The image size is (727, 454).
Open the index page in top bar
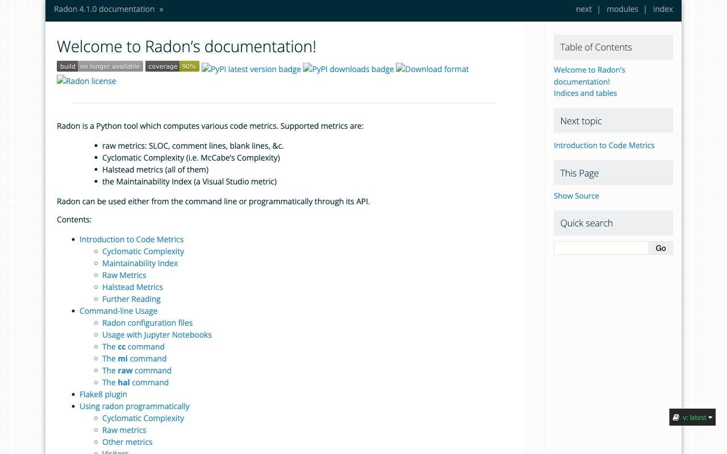pyautogui.click(x=663, y=9)
